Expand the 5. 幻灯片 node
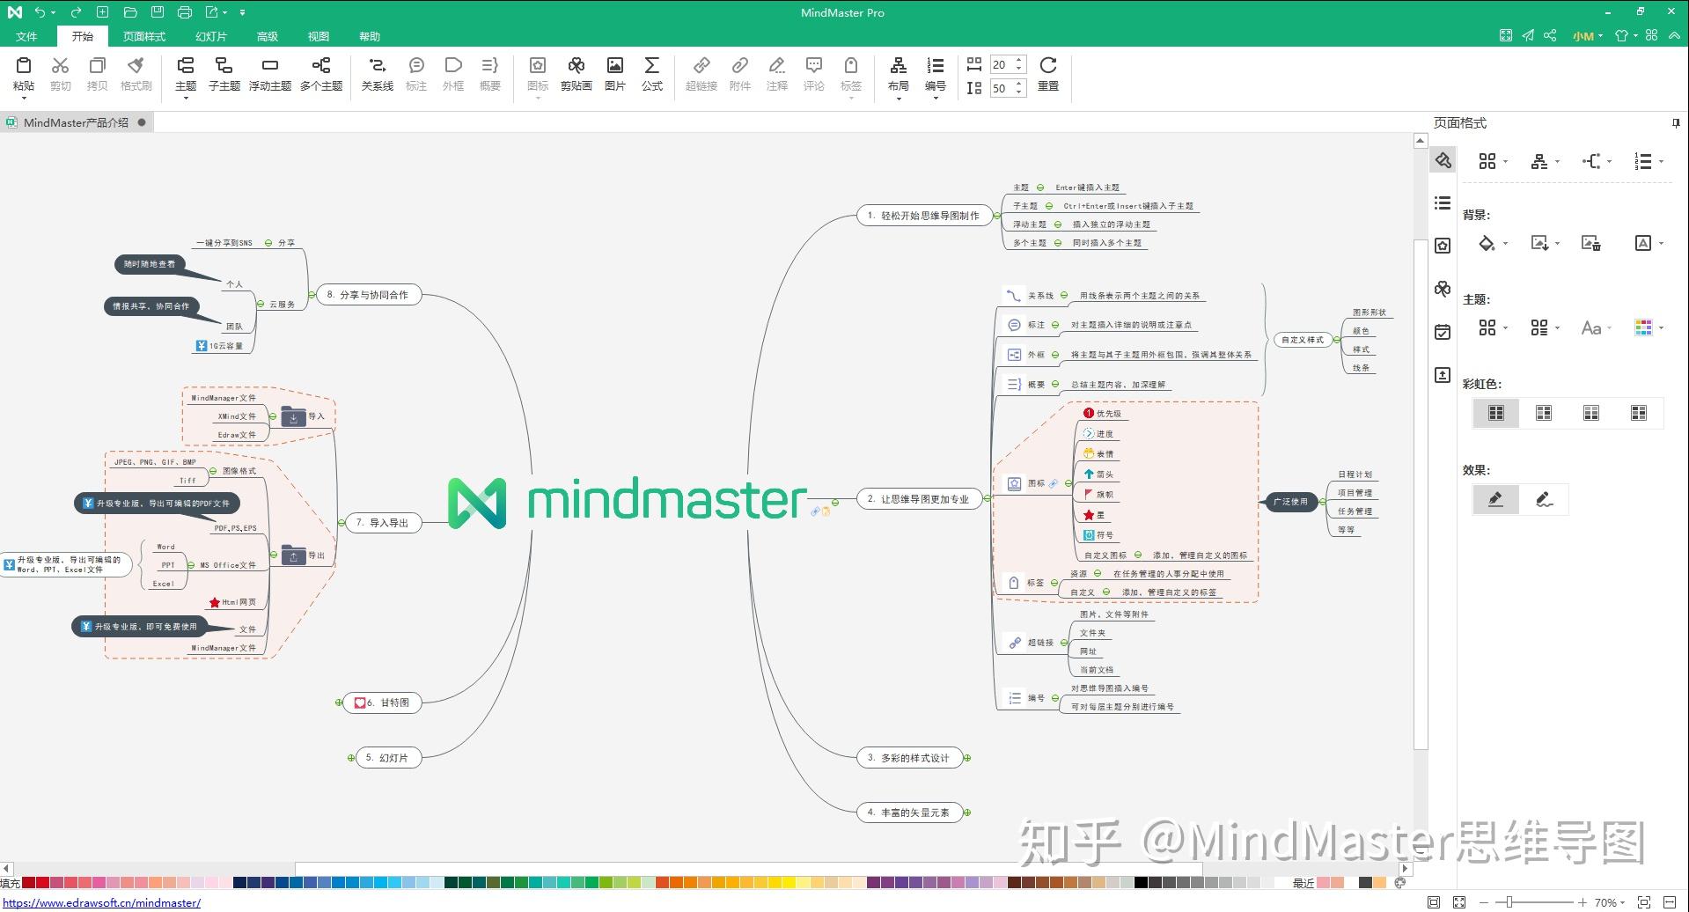This screenshot has width=1689, height=912. pos(351,758)
